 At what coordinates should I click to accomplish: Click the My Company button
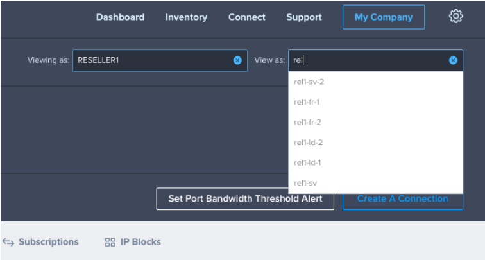384,17
